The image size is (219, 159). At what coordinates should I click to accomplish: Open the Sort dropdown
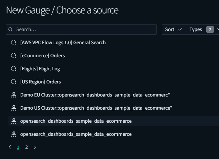(173, 29)
